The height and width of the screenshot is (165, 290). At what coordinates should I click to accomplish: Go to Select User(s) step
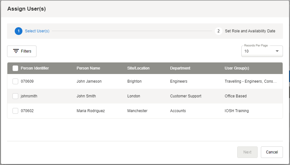(x=37, y=31)
